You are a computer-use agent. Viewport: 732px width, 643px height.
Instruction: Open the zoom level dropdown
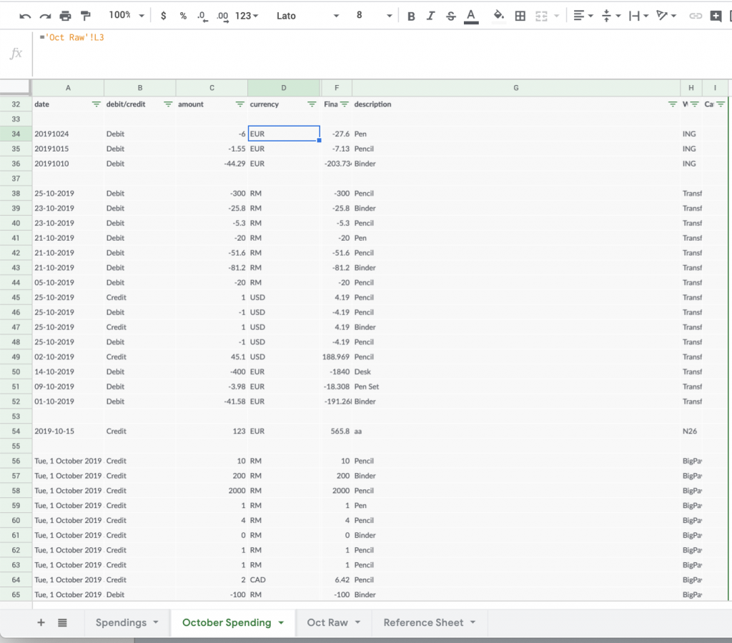click(x=127, y=16)
